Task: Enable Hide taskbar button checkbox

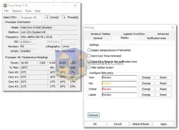Action: pos(89,68)
